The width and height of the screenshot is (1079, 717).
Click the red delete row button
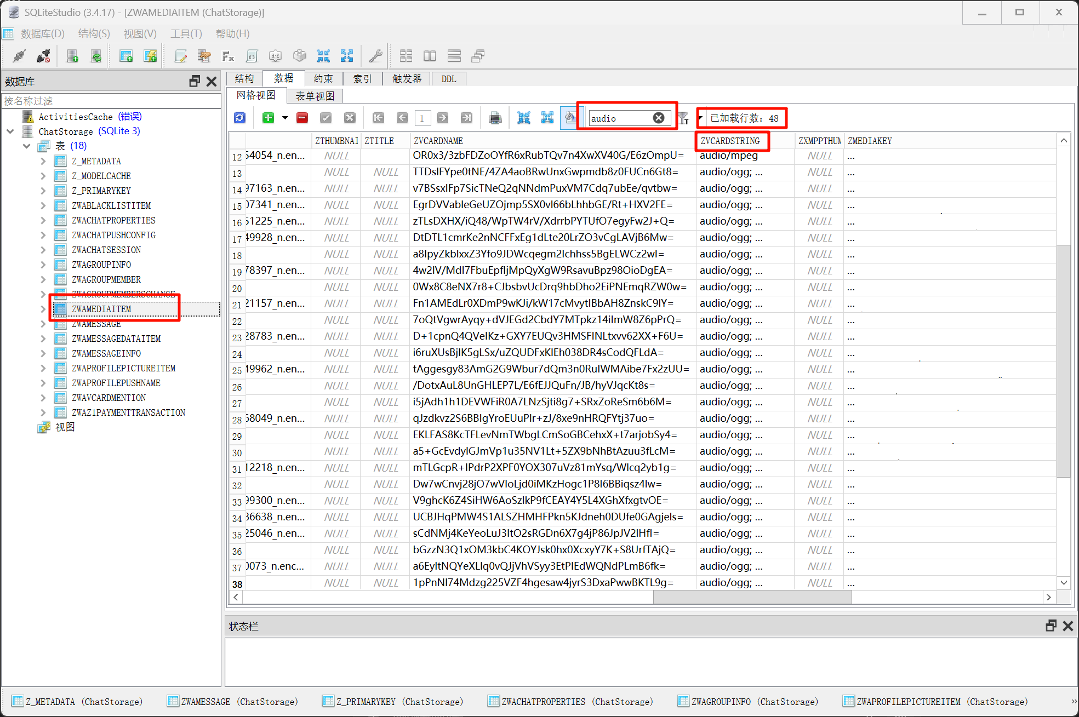point(302,118)
